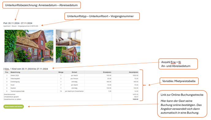Select the 'Winter 2024' table row
211x120 pixels.
tap(71, 75)
